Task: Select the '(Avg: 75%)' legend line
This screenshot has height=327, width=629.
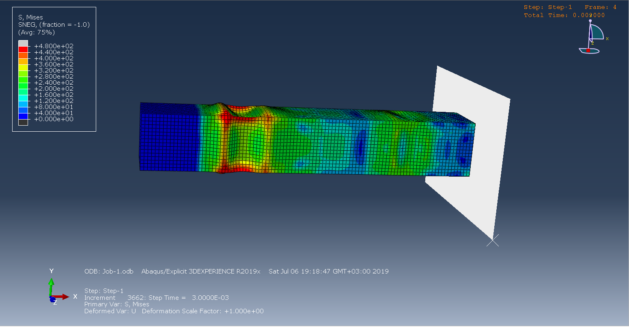Action: [x=37, y=32]
